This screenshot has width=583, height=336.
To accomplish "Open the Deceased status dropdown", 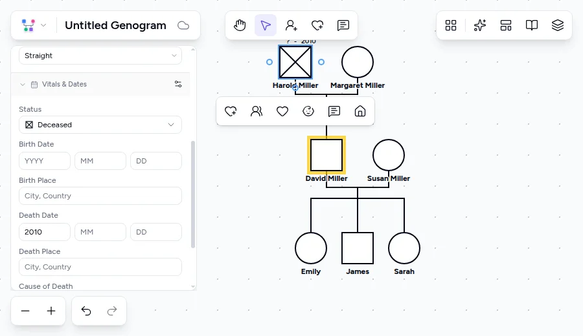I will point(100,125).
